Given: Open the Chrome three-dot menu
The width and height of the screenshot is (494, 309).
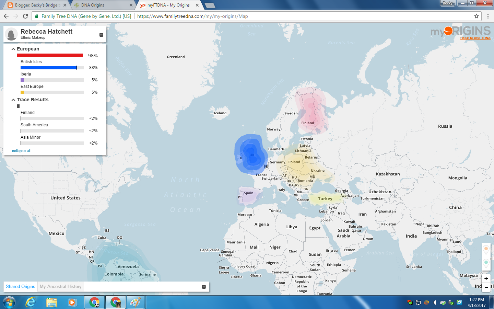Looking at the screenshot, I should pos(488,16).
